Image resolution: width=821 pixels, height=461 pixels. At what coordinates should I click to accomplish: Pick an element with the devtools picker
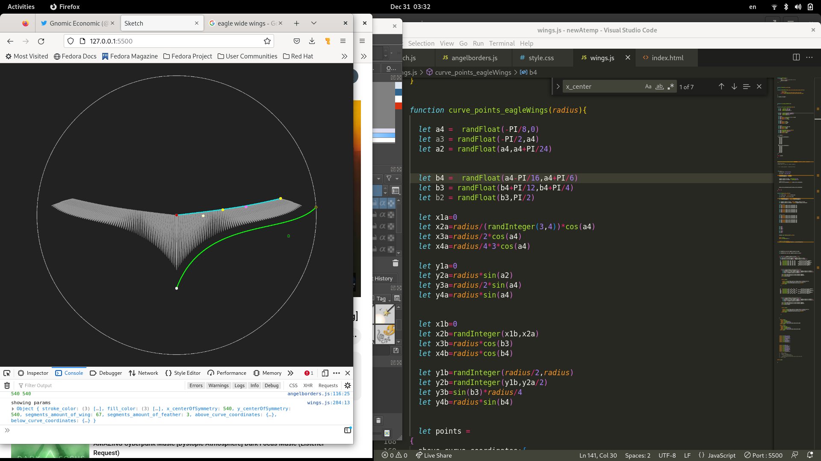coord(7,373)
